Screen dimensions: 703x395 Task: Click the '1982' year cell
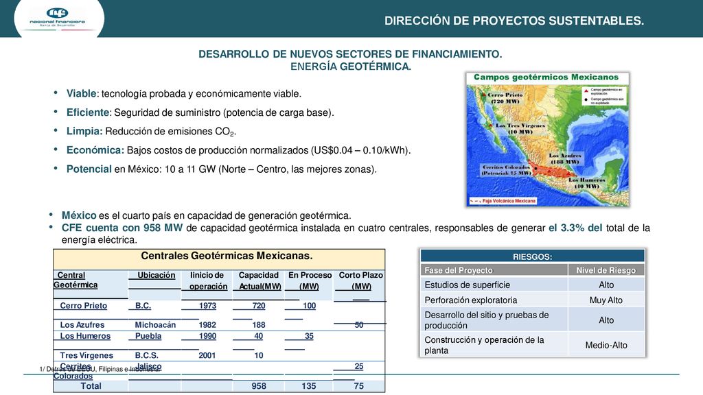point(207,324)
